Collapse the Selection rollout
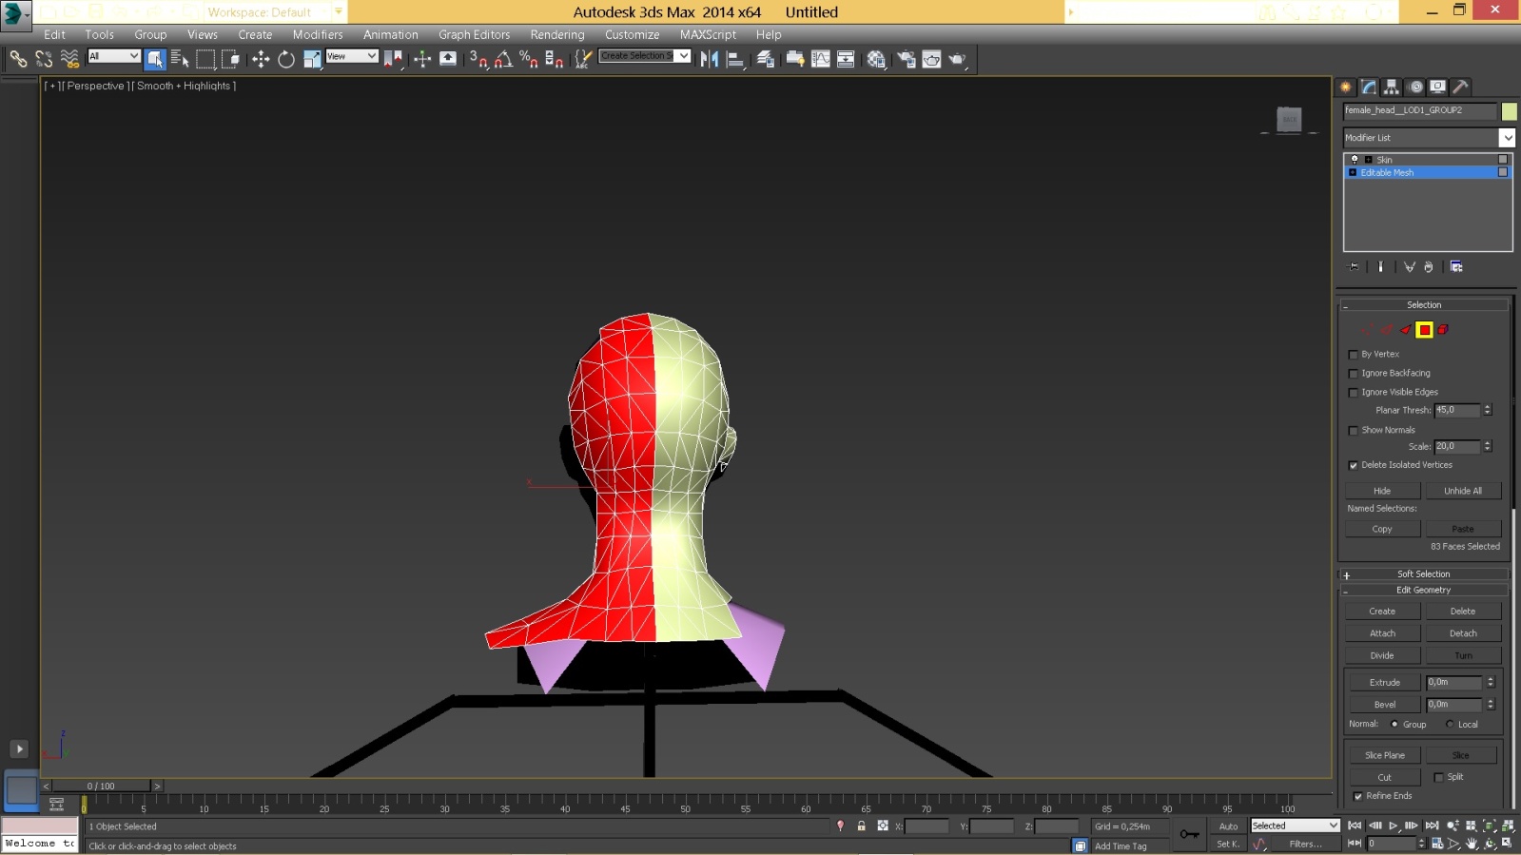The image size is (1521, 855). pyautogui.click(x=1424, y=305)
